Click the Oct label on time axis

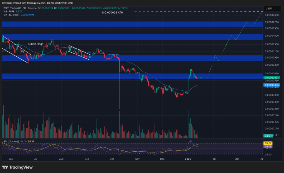(x=112, y=159)
